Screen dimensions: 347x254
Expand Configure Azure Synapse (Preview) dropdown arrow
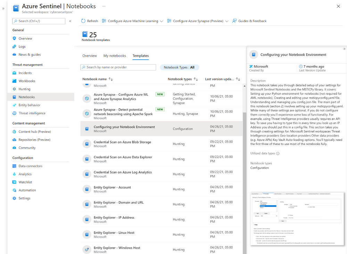click(x=227, y=21)
